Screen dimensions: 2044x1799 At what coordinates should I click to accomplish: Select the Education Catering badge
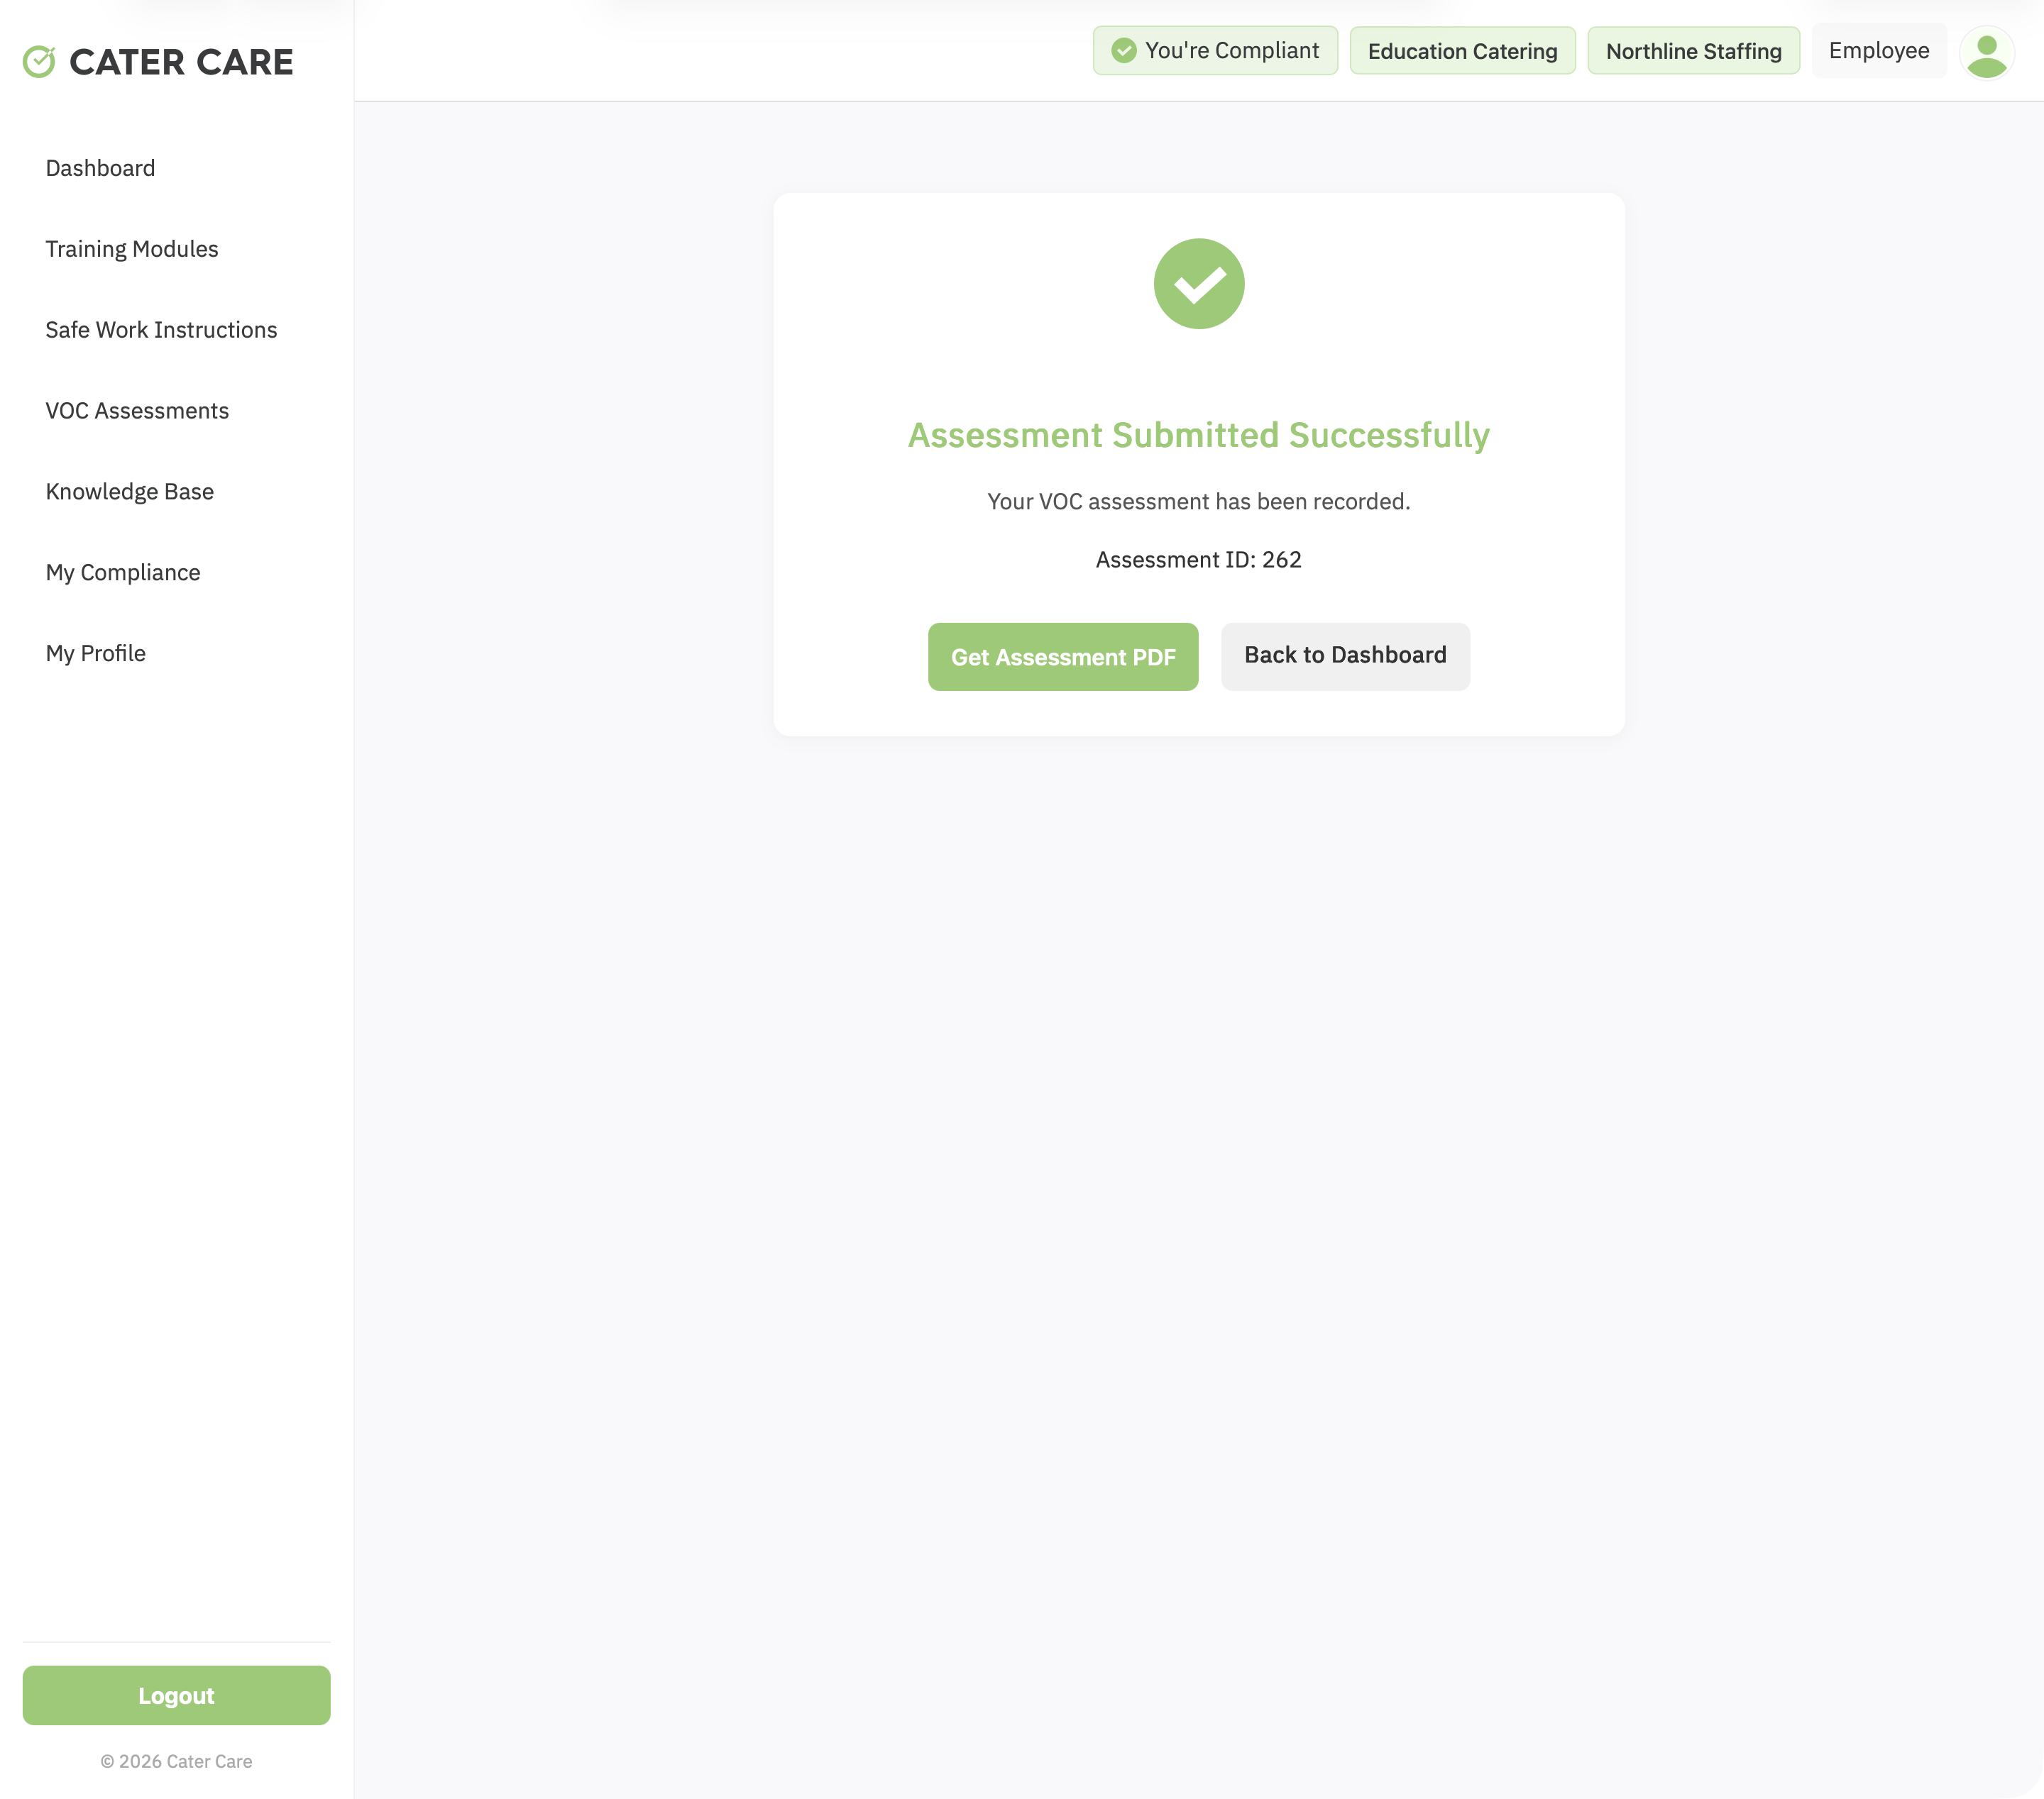click(x=1461, y=51)
